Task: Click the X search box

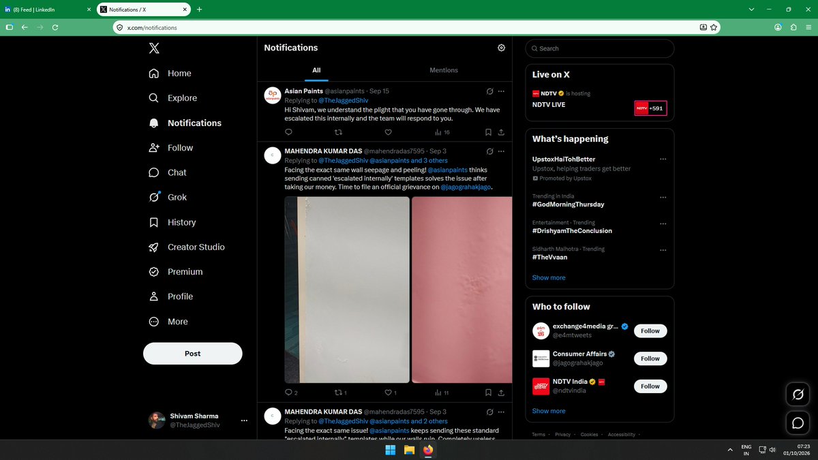Action: [600, 48]
